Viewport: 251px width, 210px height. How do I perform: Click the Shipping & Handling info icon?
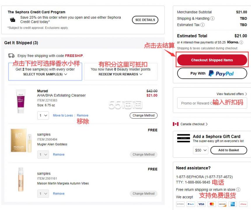tap(212, 18)
